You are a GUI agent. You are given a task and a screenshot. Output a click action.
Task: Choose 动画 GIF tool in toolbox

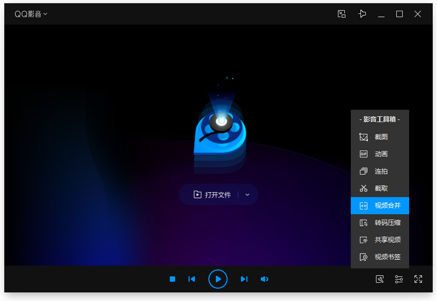380,154
